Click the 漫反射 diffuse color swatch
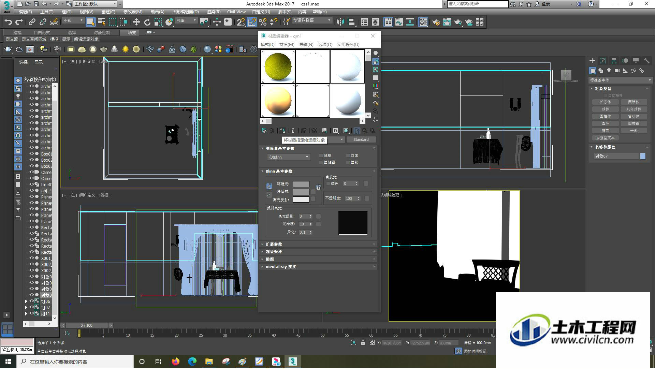The width and height of the screenshot is (655, 369). coord(301,192)
